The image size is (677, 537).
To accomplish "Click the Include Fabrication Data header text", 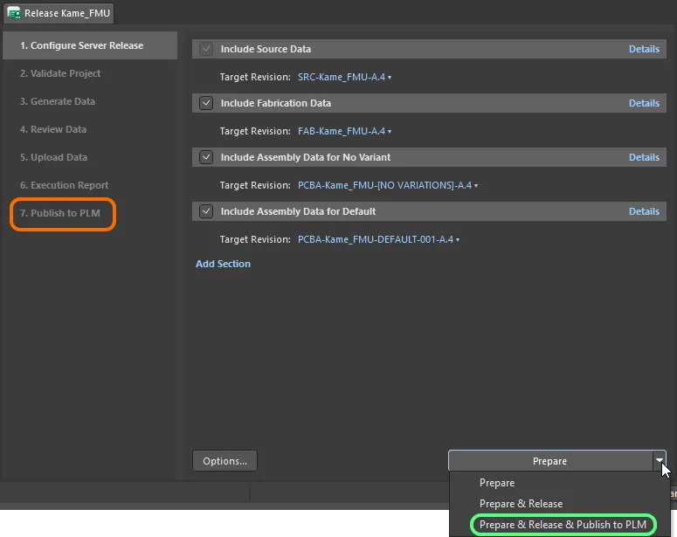I will (276, 103).
